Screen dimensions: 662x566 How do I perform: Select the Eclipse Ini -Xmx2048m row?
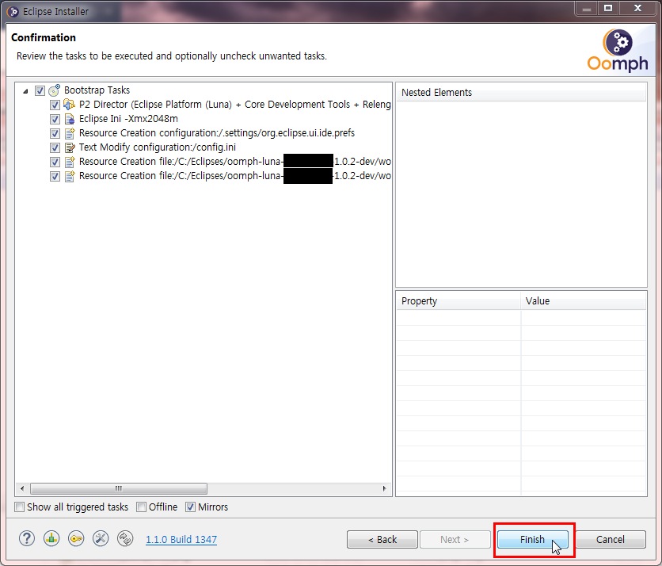[x=128, y=119]
